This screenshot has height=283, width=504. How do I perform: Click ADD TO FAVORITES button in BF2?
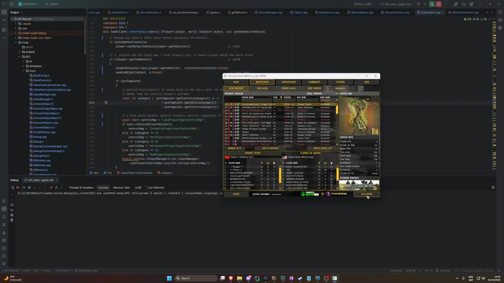(x=270, y=148)
